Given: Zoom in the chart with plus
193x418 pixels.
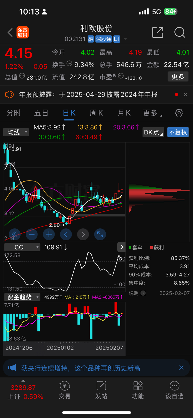Looking at the screenshot, I should 49,235.
